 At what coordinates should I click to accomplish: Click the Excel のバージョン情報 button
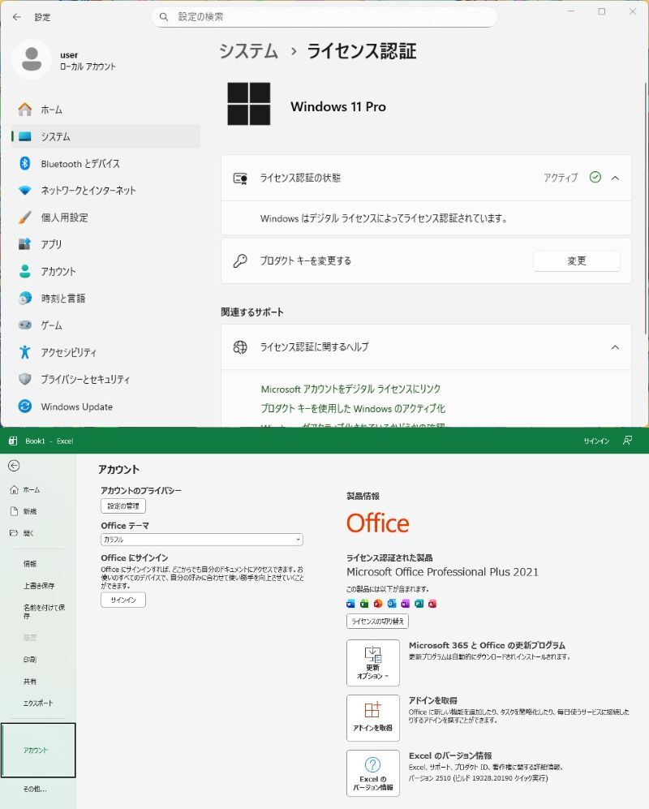[x=373, y=772]
